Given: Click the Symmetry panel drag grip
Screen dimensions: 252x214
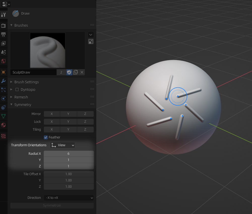Looking at the screenshot, I should [92, 104].
